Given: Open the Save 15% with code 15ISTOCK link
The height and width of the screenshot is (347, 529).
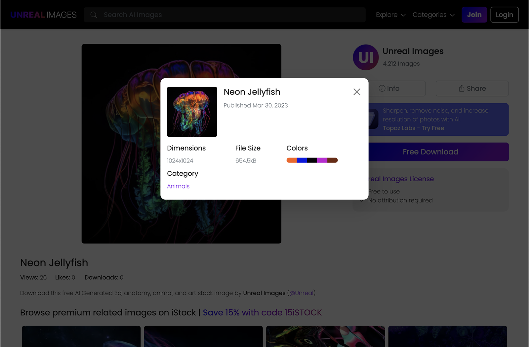Looking at the screenshot, I should coord(262,312).
